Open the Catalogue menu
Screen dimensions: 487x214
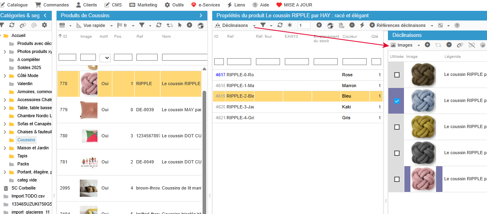[x=14, y=5]
